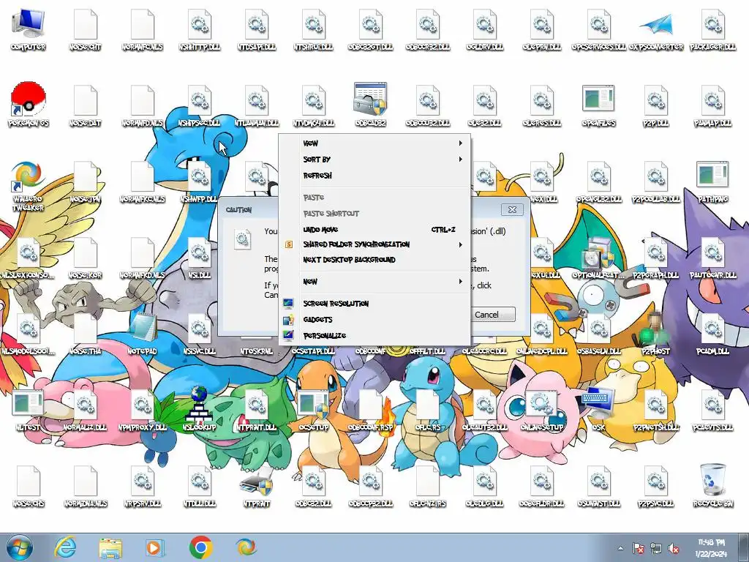This screenshot has width=749, height=562.
Task: Select the NOISE.CHT file icon
Action: click(x=86, y=29)
